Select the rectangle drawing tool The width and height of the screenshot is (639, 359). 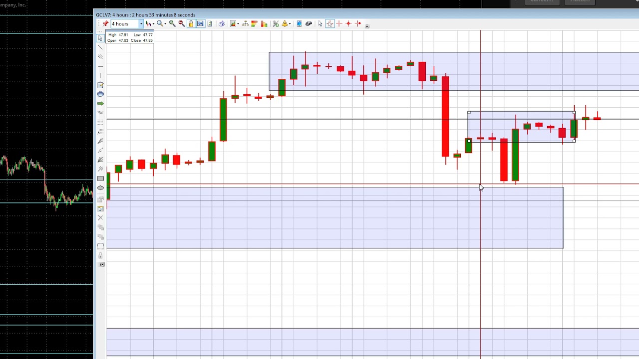tap(100, 179)
